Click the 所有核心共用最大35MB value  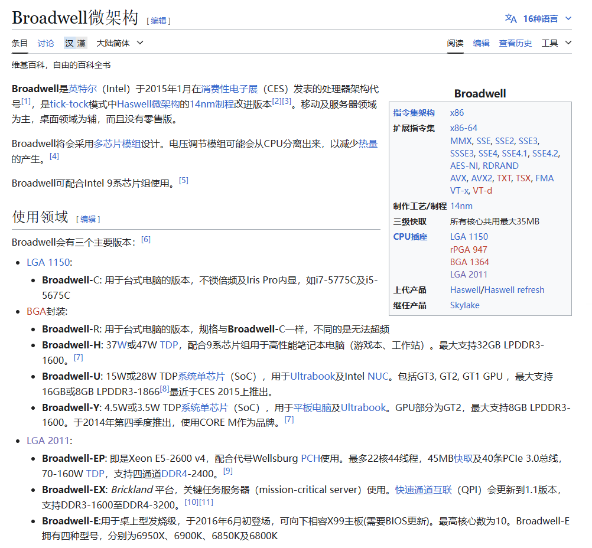pyautogui.click(x=495, y=221)
